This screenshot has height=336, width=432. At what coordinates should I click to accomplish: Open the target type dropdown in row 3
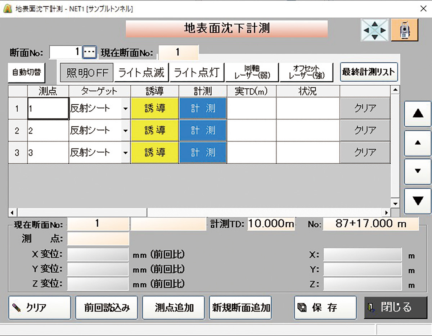click(125, 152)
